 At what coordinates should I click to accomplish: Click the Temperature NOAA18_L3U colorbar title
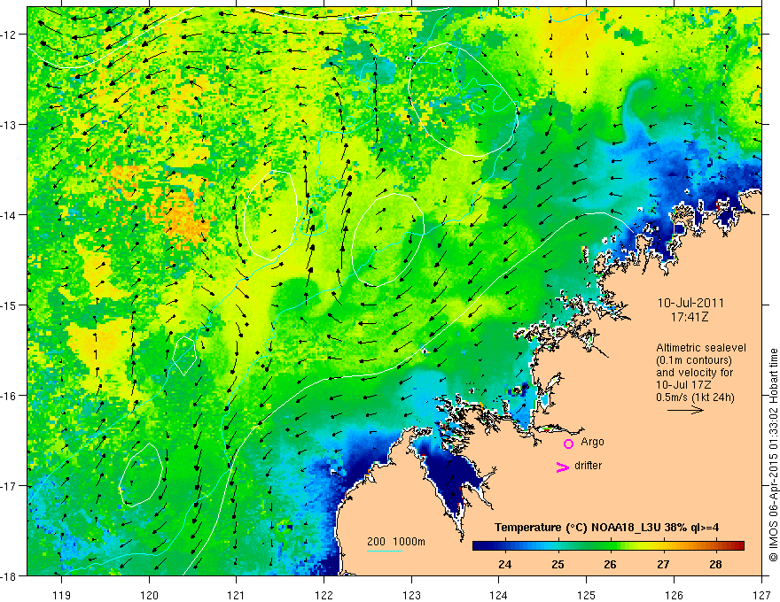point(606,528)
